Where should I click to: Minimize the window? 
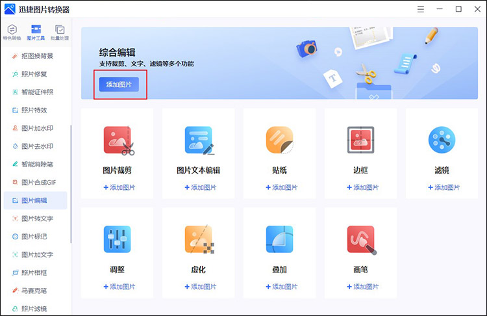pos(440,9)
